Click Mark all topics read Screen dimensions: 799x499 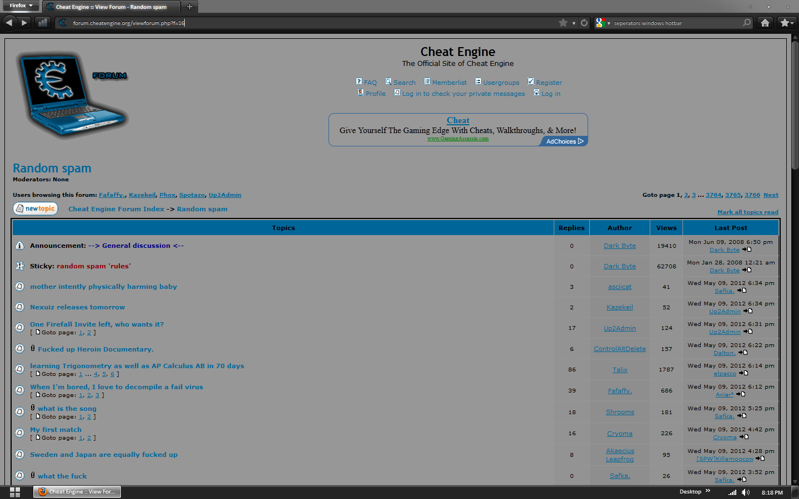[747, 212]
